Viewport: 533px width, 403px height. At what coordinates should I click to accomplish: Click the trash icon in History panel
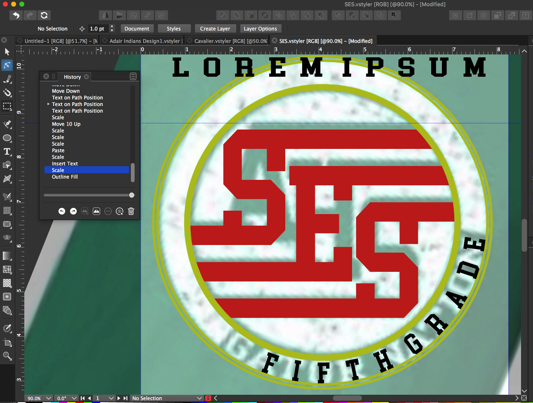click(x=131, y=211)
